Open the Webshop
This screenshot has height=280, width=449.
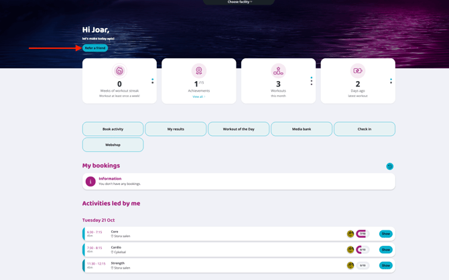(113, 145)
